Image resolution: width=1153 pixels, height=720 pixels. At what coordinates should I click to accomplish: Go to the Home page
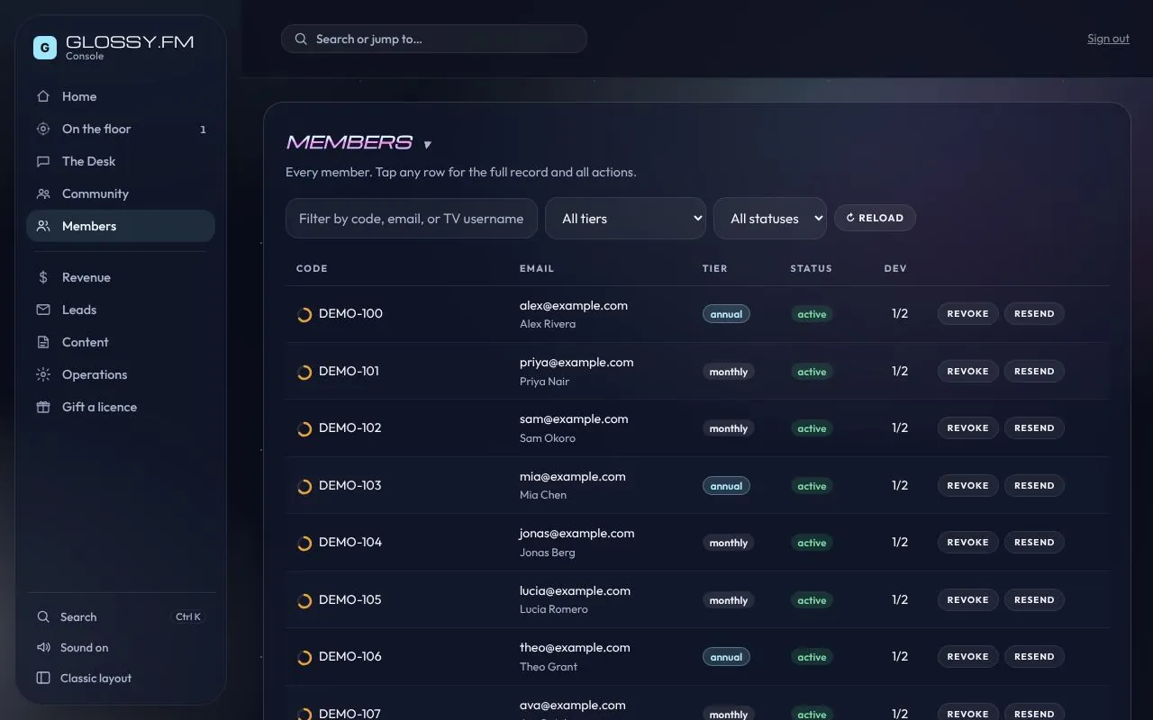pos(121,96)
